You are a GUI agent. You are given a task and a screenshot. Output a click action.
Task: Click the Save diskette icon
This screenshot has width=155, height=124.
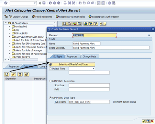(44, 3)
